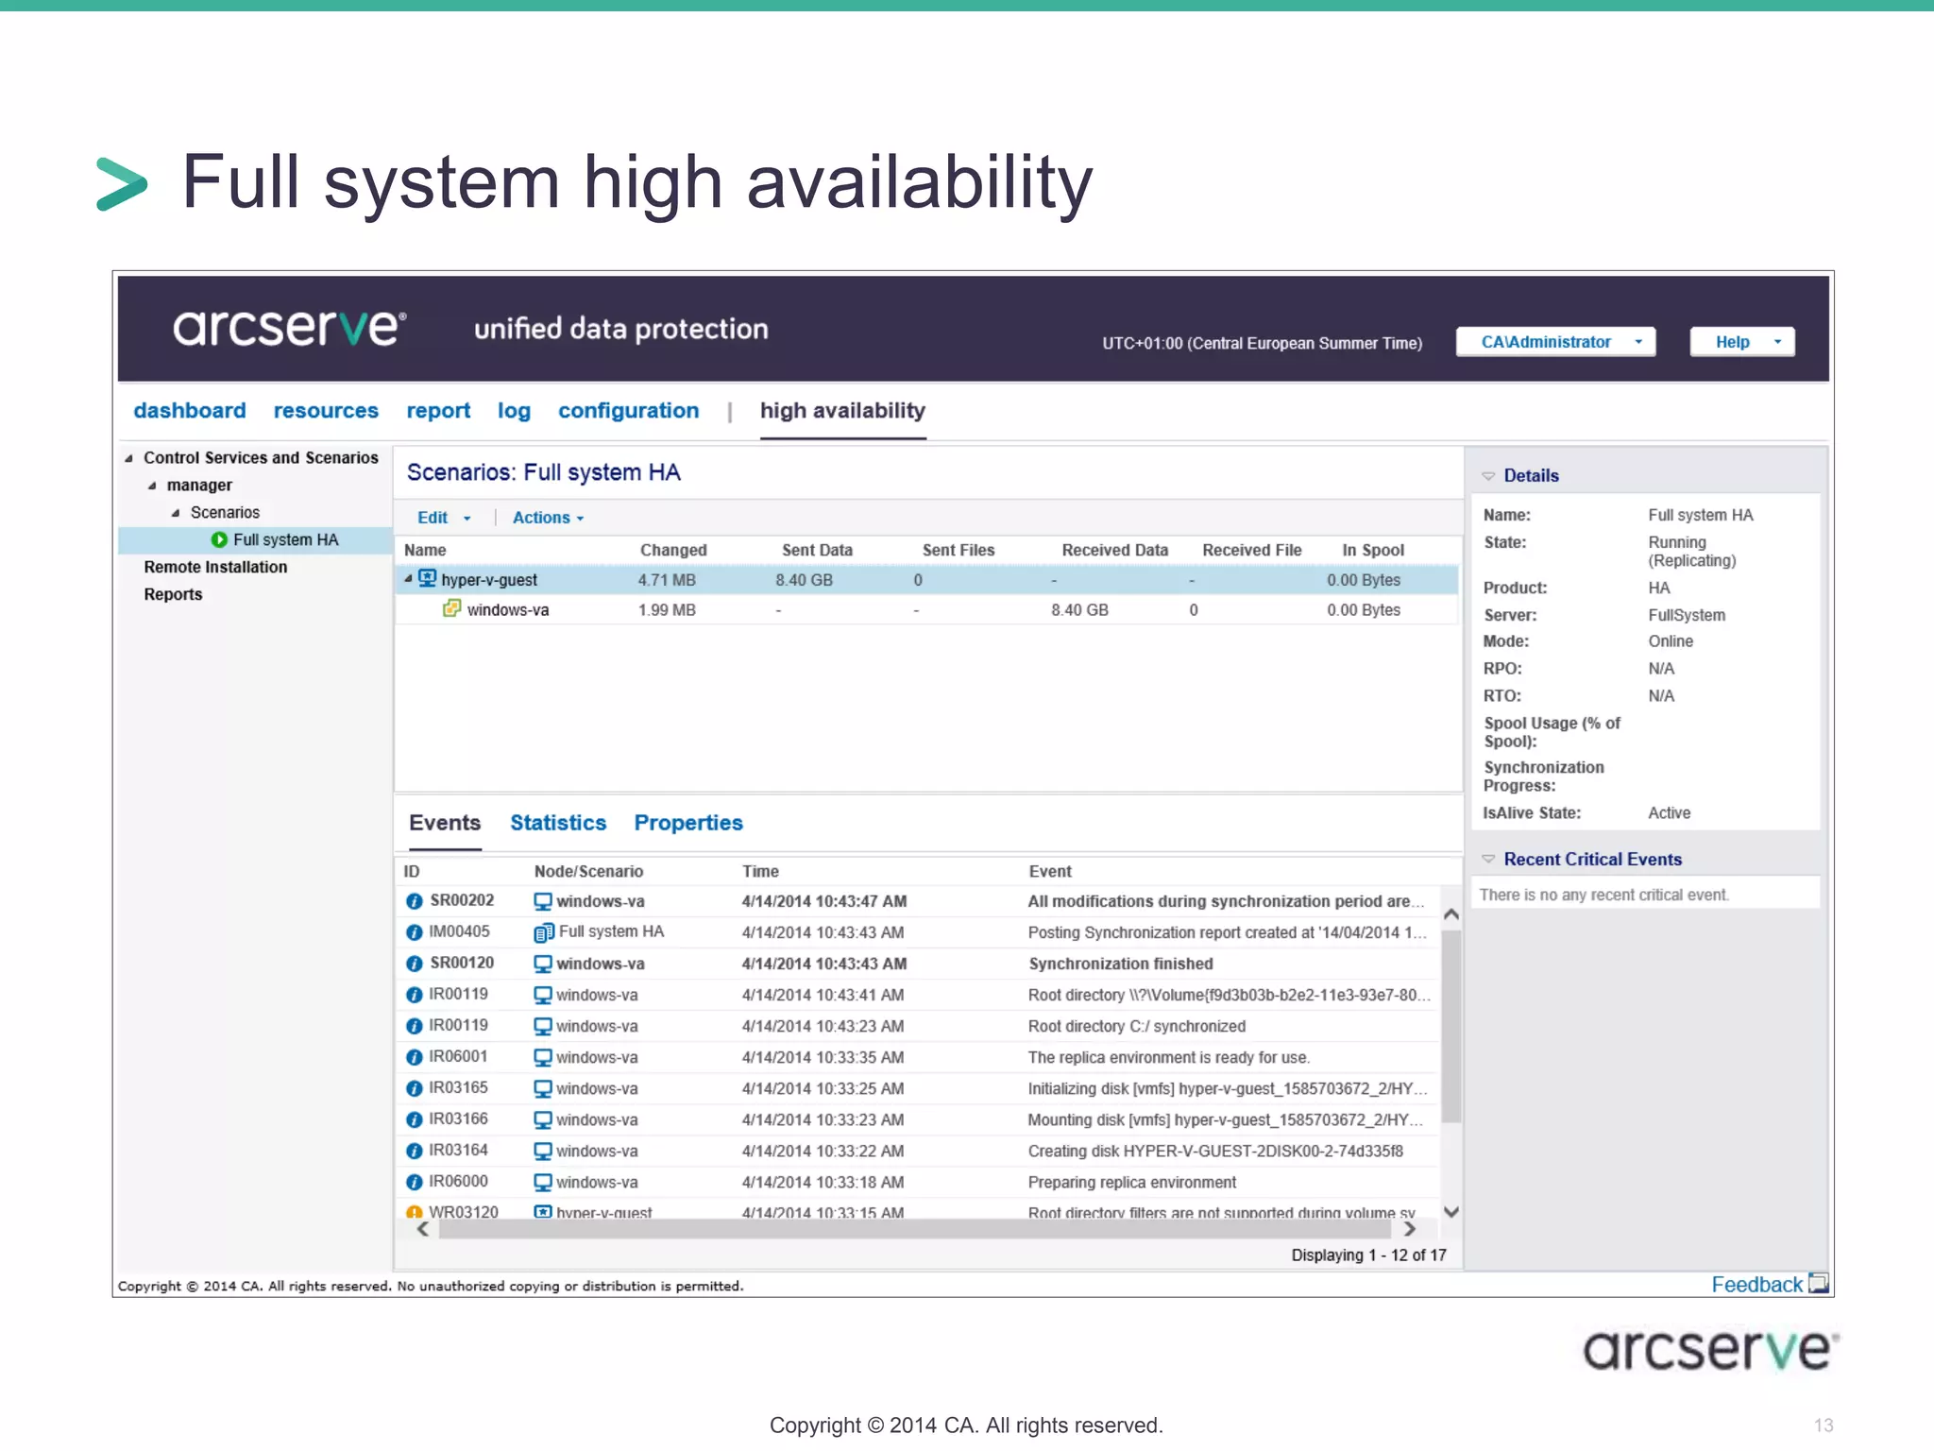Open the Help dropdown menu
Screen dimensions: 1934x1451
coord(1742,342)
